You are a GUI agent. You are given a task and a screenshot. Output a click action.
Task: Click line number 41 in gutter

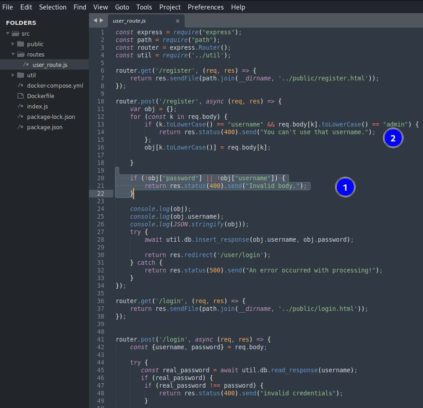101,339
